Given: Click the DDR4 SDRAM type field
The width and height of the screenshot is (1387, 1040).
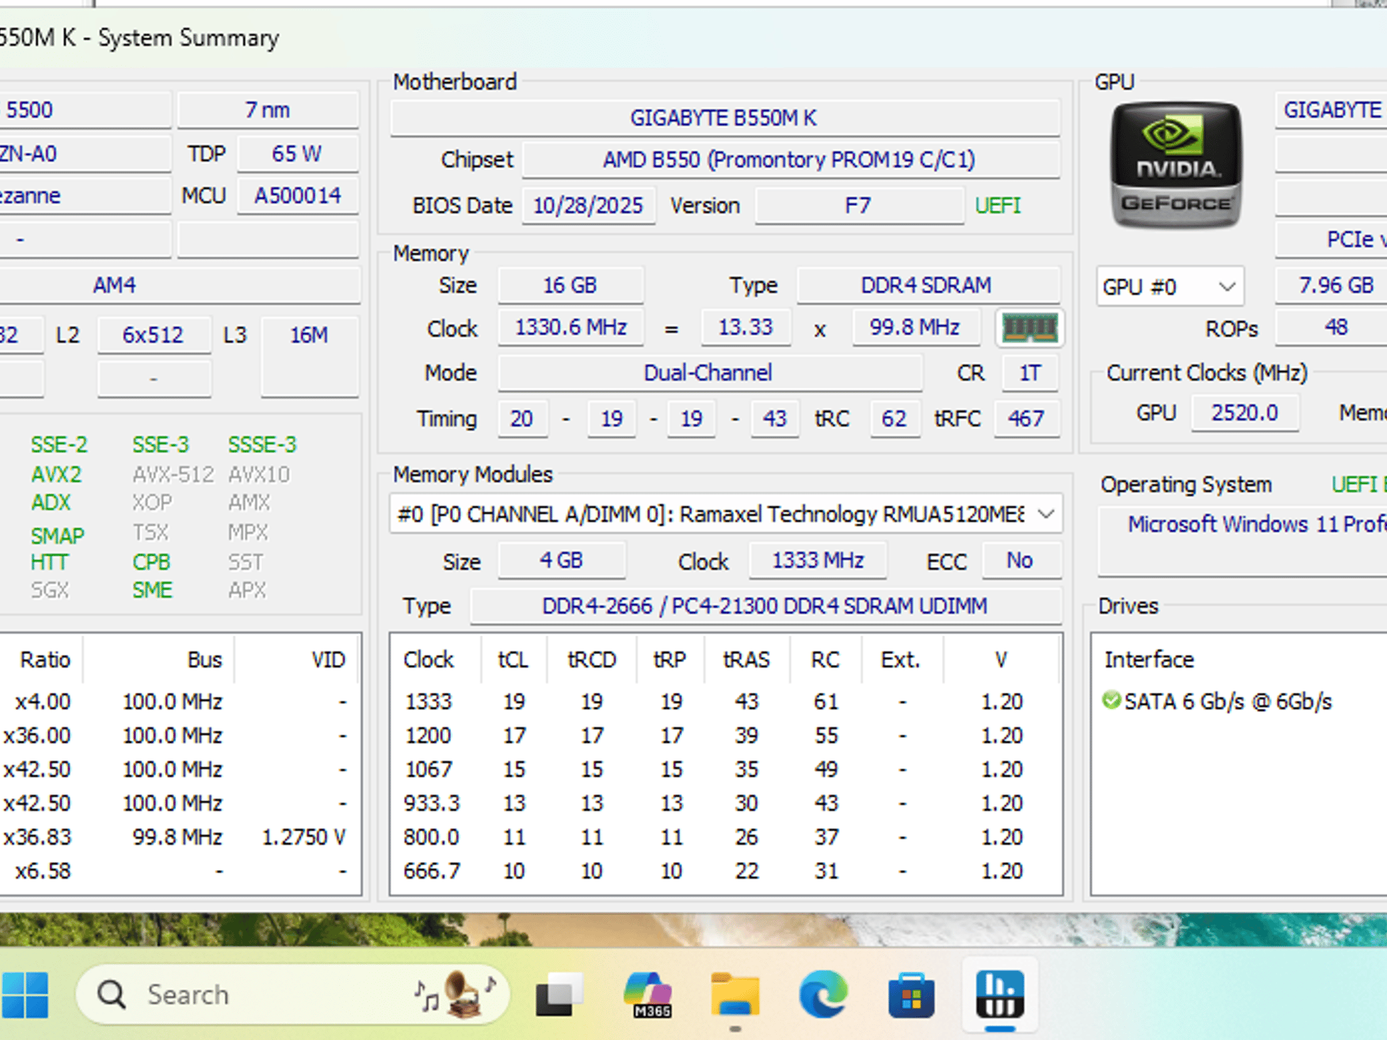Looking at the screenshot, I should [928, 285].
